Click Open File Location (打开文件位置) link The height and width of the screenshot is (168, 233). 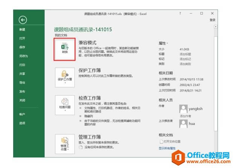coord(172,142)
